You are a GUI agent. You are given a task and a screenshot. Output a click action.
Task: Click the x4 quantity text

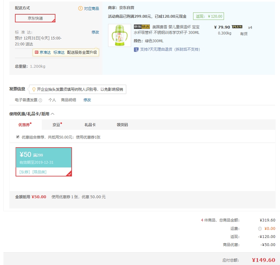coord(250,28)
